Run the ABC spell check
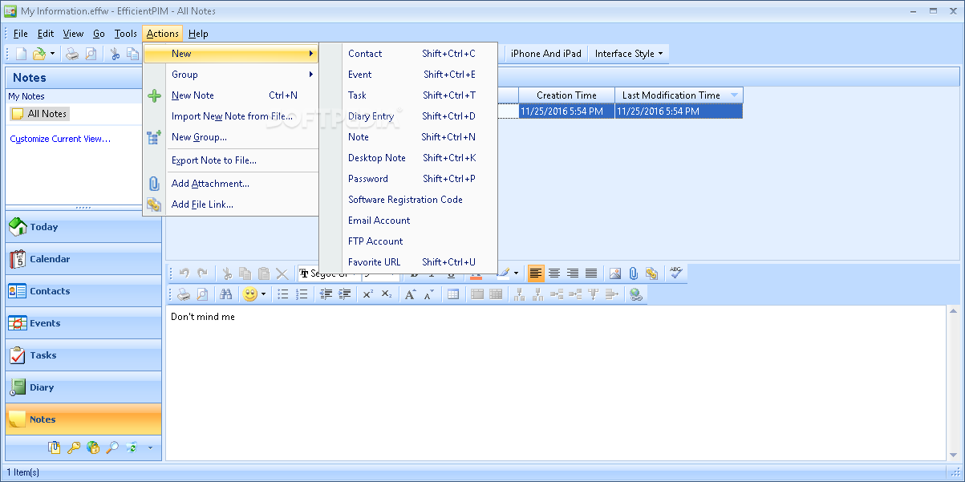 point(675,273)
